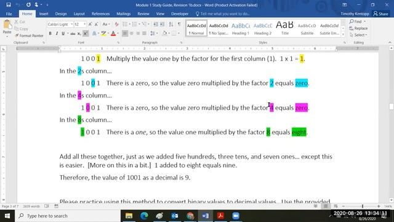Click the proofing icon in status bar
The height and width of the screenshot is (222, 394).
pyautogui.click(x=47, y=206)
